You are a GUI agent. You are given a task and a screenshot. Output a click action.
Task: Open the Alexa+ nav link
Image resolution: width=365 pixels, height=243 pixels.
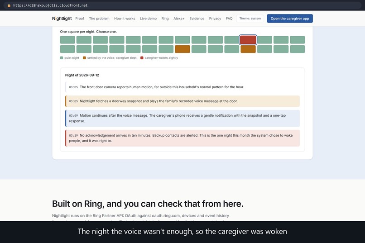point(179,19)
